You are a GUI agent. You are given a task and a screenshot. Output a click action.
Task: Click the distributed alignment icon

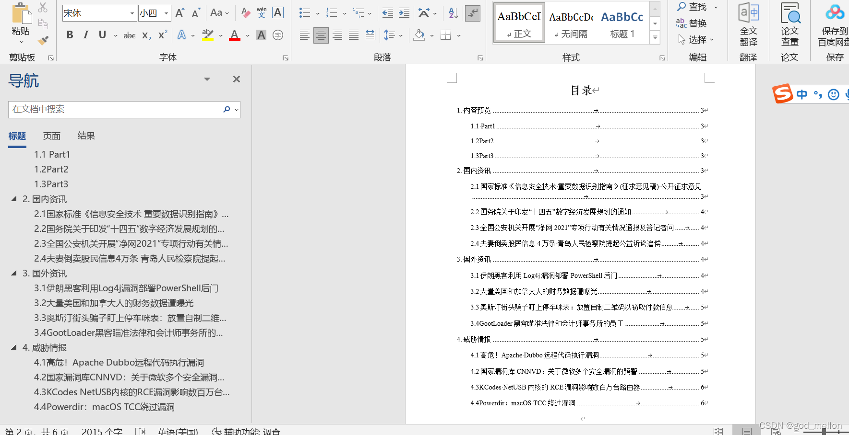pyautogui.click(x=370, y=35)
